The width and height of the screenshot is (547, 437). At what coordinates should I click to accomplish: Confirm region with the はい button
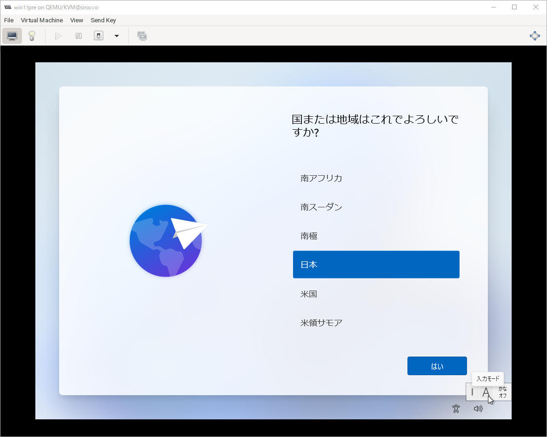click(437, 366)
